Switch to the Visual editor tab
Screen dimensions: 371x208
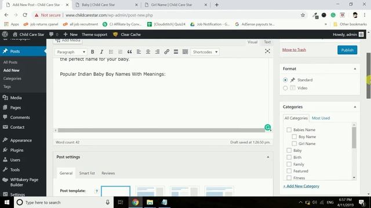pos(252,42)
